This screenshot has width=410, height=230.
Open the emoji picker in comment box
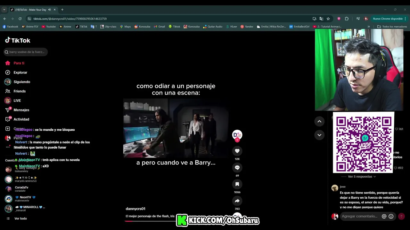point(391,216)
